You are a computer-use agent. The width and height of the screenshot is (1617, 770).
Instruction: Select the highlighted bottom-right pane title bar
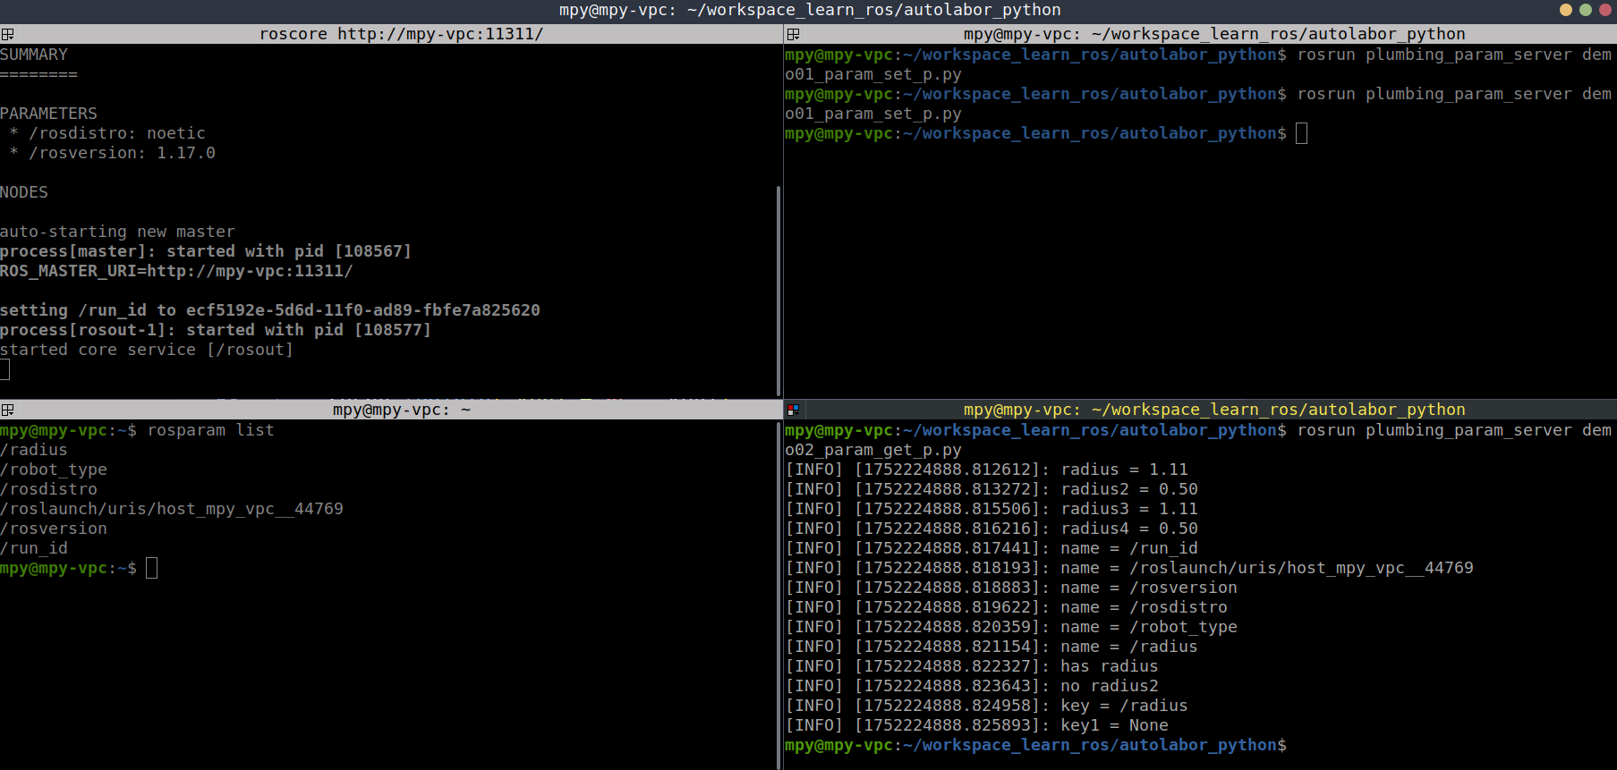point(1213,410)
